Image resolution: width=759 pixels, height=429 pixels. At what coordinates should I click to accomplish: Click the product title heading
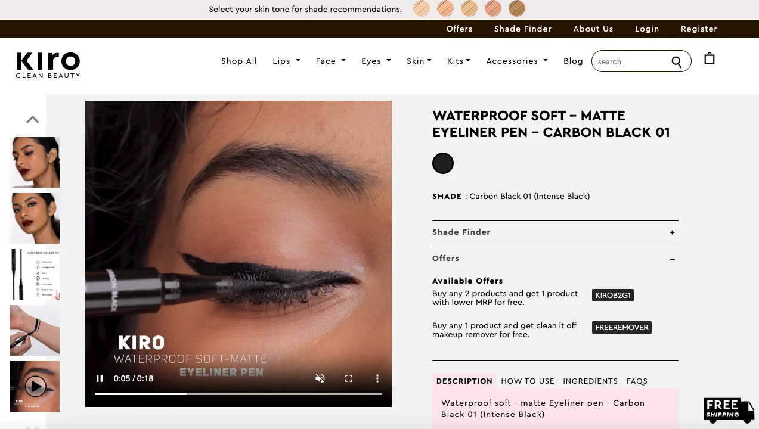point(552,124)
